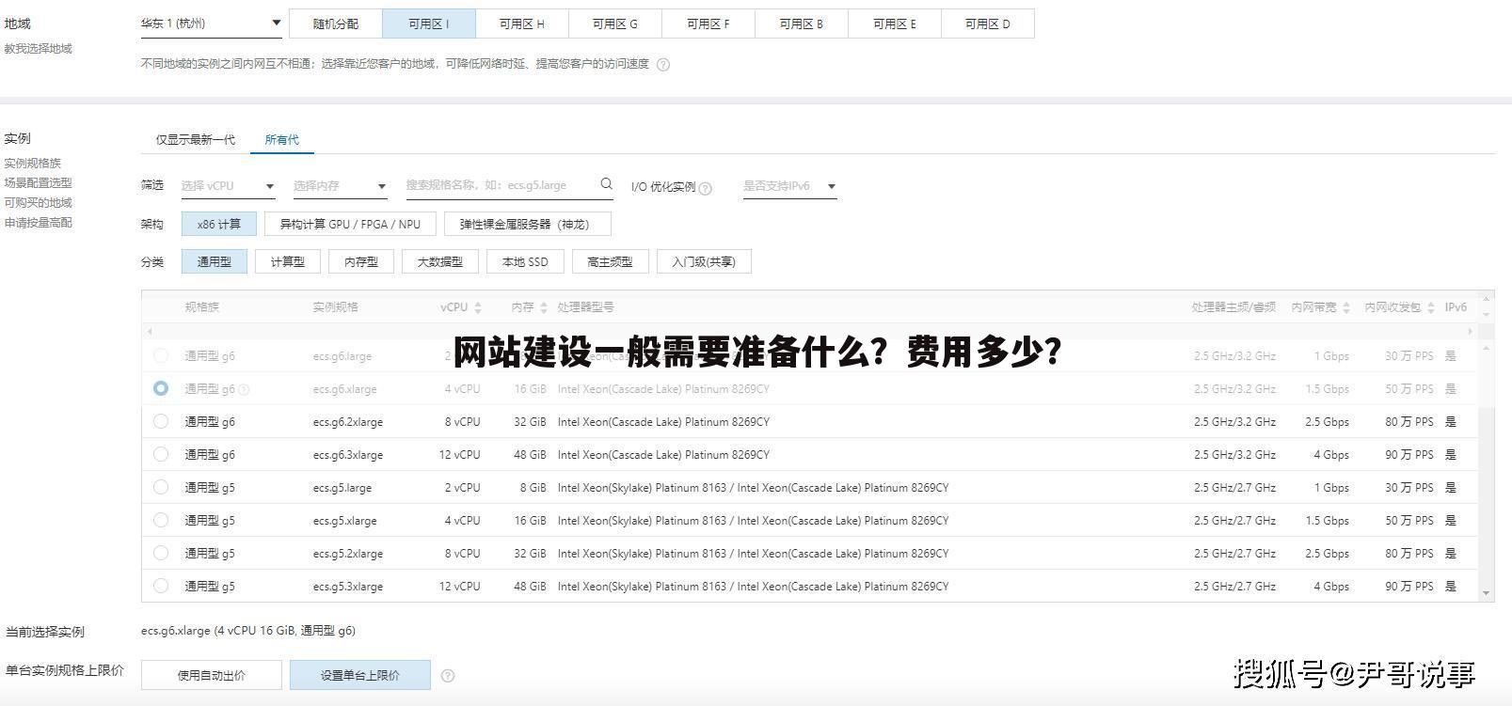The image size is (1512, 706).
Task: Choose 可用区 H zone
Action: 522,24
